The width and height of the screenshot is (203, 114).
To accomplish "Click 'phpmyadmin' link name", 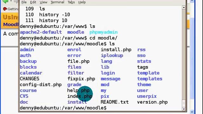I will [x=103, y=32].
